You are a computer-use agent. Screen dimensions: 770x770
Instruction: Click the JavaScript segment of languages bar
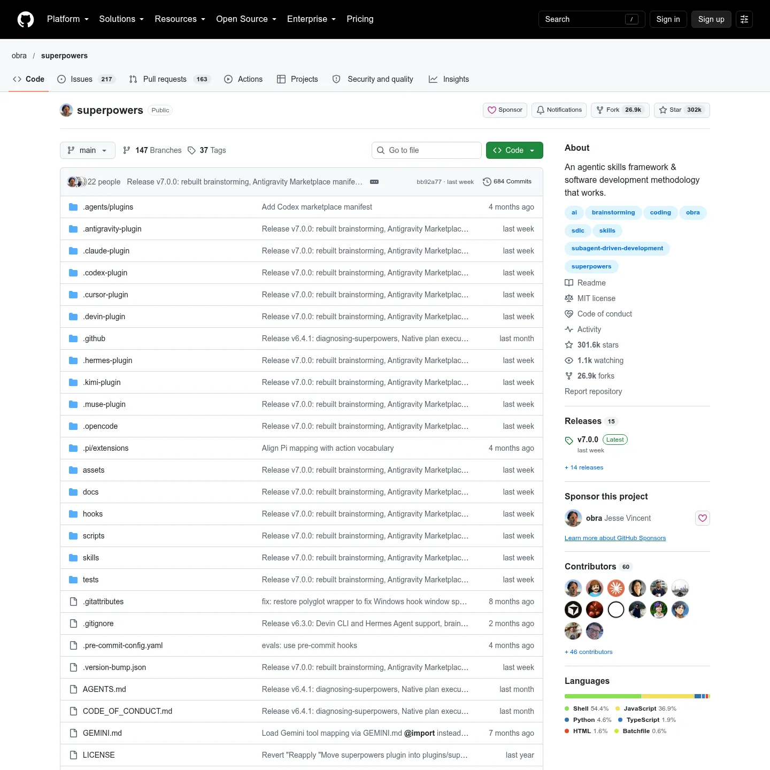click(x=668, y=696)
